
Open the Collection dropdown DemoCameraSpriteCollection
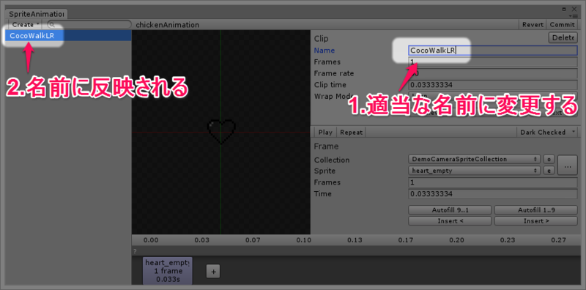tap(475, 159)
